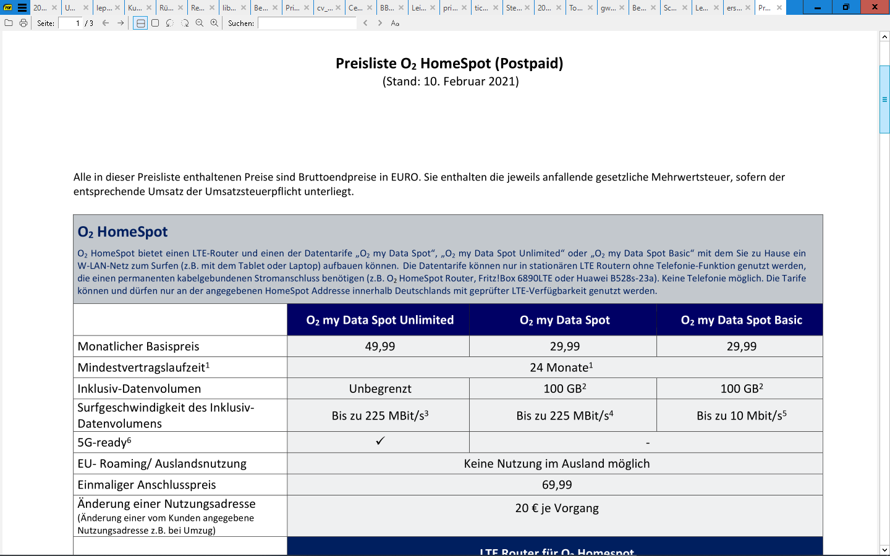Toggle the continuous fit-width view icon

(x=140, y=23)
